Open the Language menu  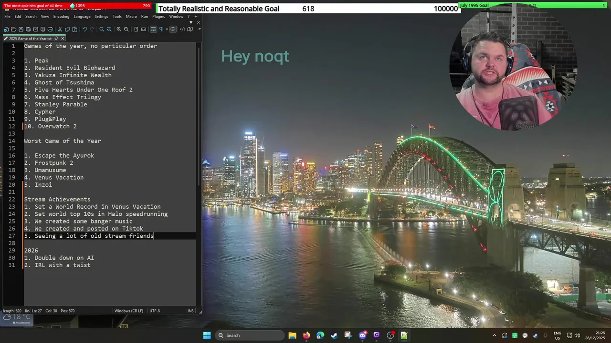click(x=82, y=16)
